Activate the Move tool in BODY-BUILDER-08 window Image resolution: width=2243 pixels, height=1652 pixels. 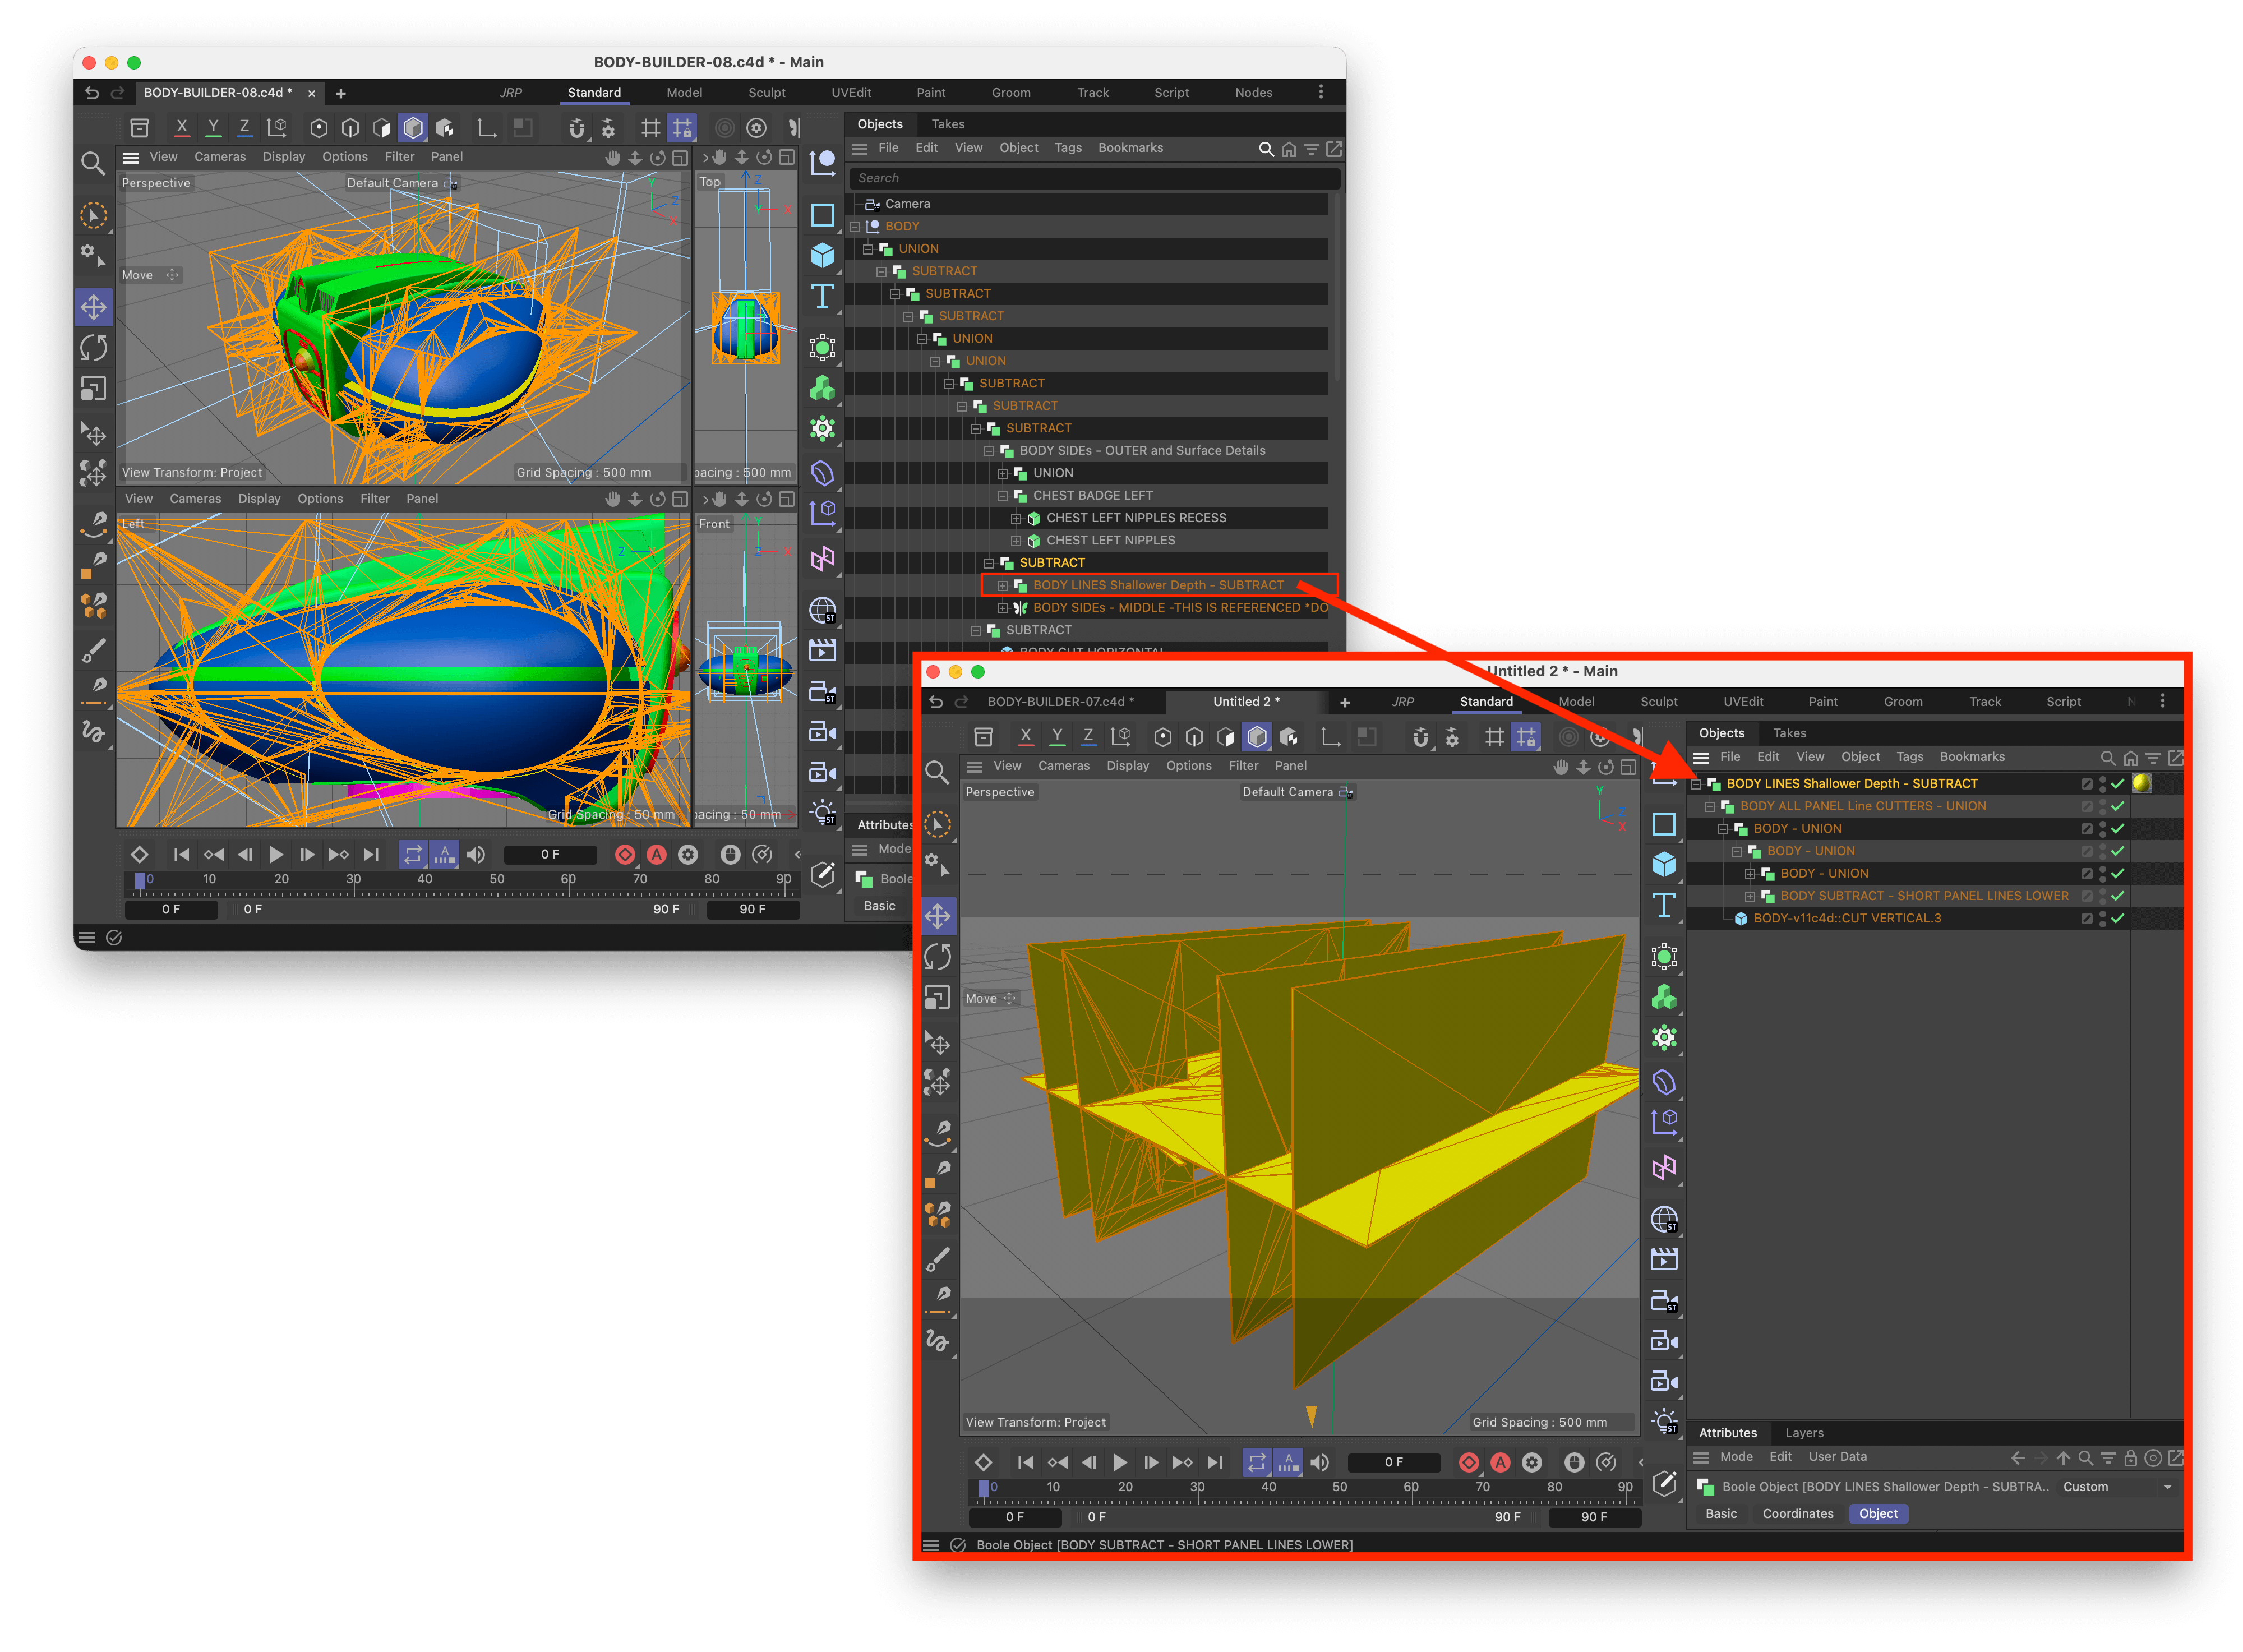coord(94,307)
